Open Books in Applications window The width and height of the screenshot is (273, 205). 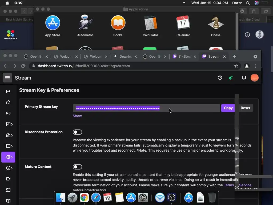118,26
